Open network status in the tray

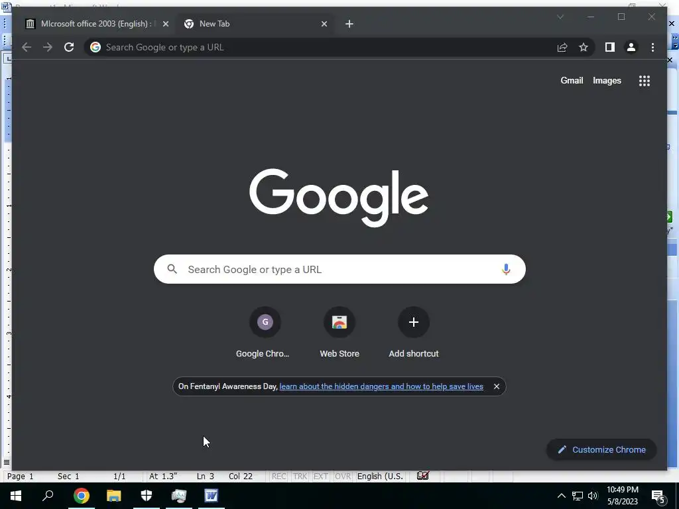coord(578,496)
